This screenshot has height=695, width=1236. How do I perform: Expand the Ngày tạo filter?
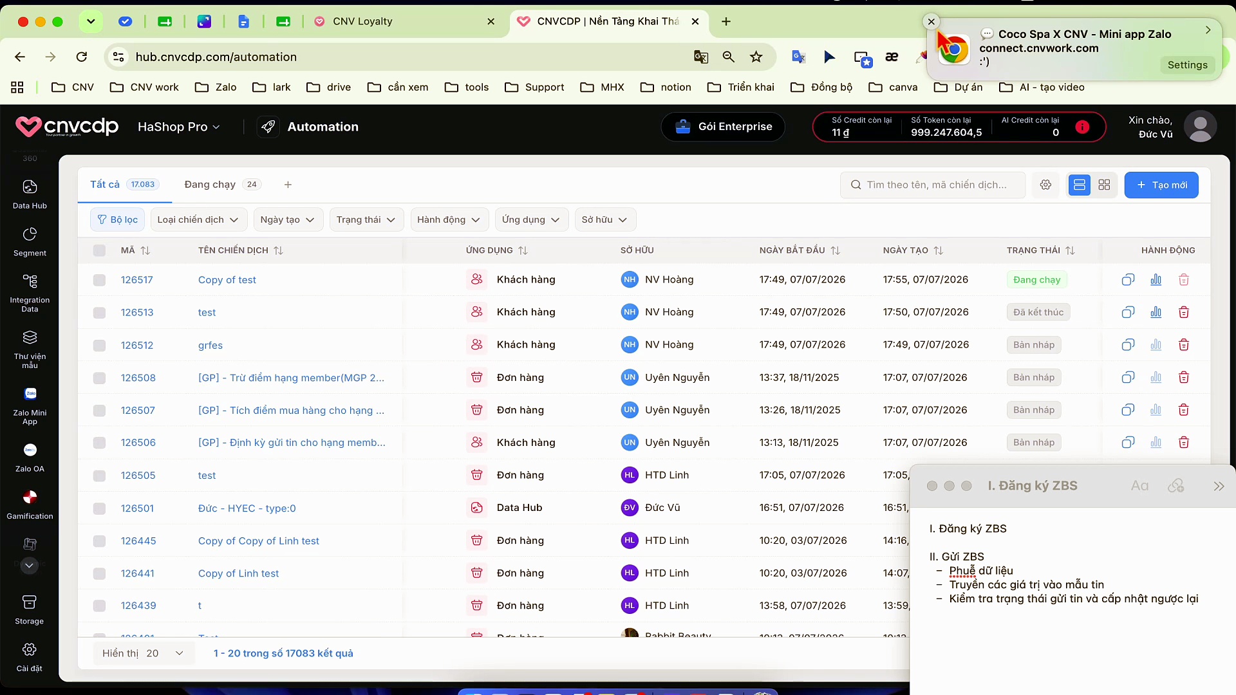pyautogui.click(x=288, y=219)
